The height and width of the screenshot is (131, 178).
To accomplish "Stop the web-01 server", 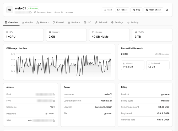I will (x=137, y=10).
